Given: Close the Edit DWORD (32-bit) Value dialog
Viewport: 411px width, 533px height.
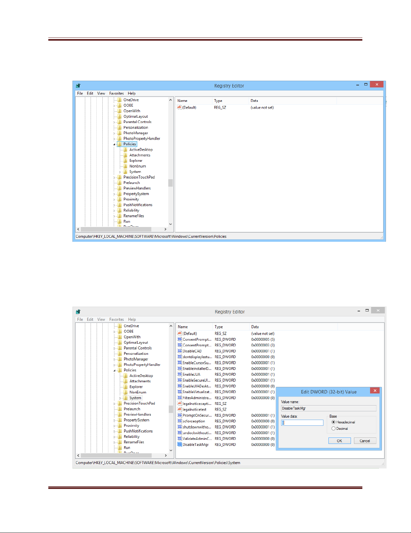Looking at the screenshot, I should click(375, 390).
